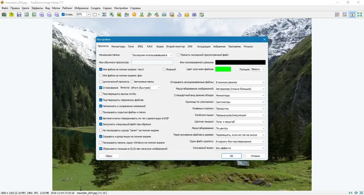Open the Щелчок мышью dropdown
The image size is (364, 195).
point(240,122)
